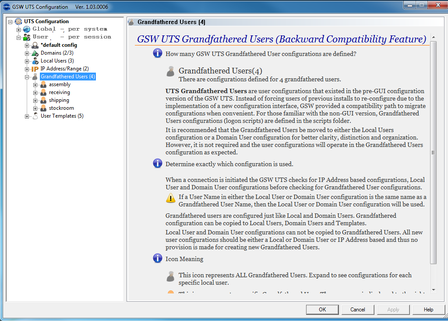Click the User Templates icon

[35, 116]
